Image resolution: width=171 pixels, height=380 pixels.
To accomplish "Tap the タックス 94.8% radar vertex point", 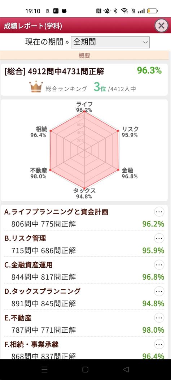I will [x=84, y=188].
